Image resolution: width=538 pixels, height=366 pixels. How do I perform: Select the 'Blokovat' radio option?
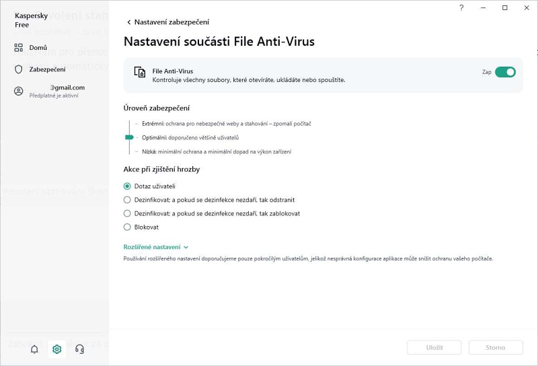point(128,227)
